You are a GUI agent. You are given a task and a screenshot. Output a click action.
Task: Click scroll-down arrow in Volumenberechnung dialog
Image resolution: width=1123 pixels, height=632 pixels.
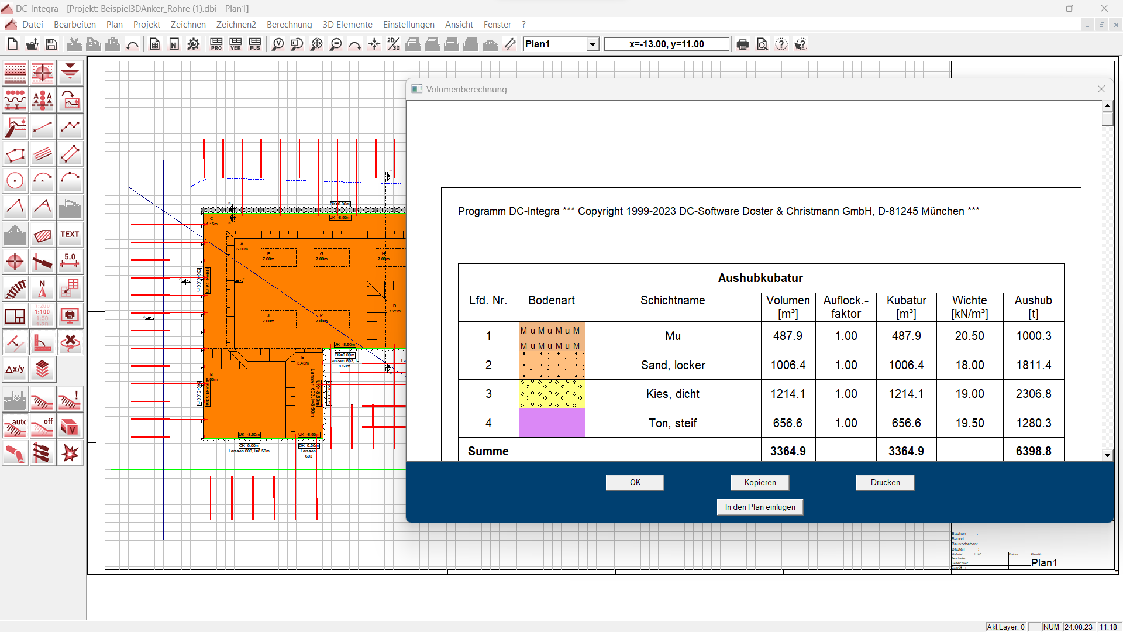[1107, 455]
